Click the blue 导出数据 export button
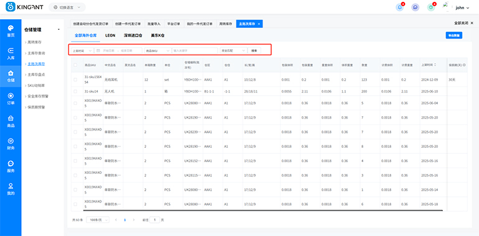The width and height of the screenshot is (479, 236). pyautogui.click(x=454, y=35)
